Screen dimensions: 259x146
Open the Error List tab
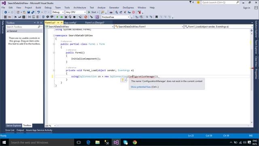pos(10,130)
